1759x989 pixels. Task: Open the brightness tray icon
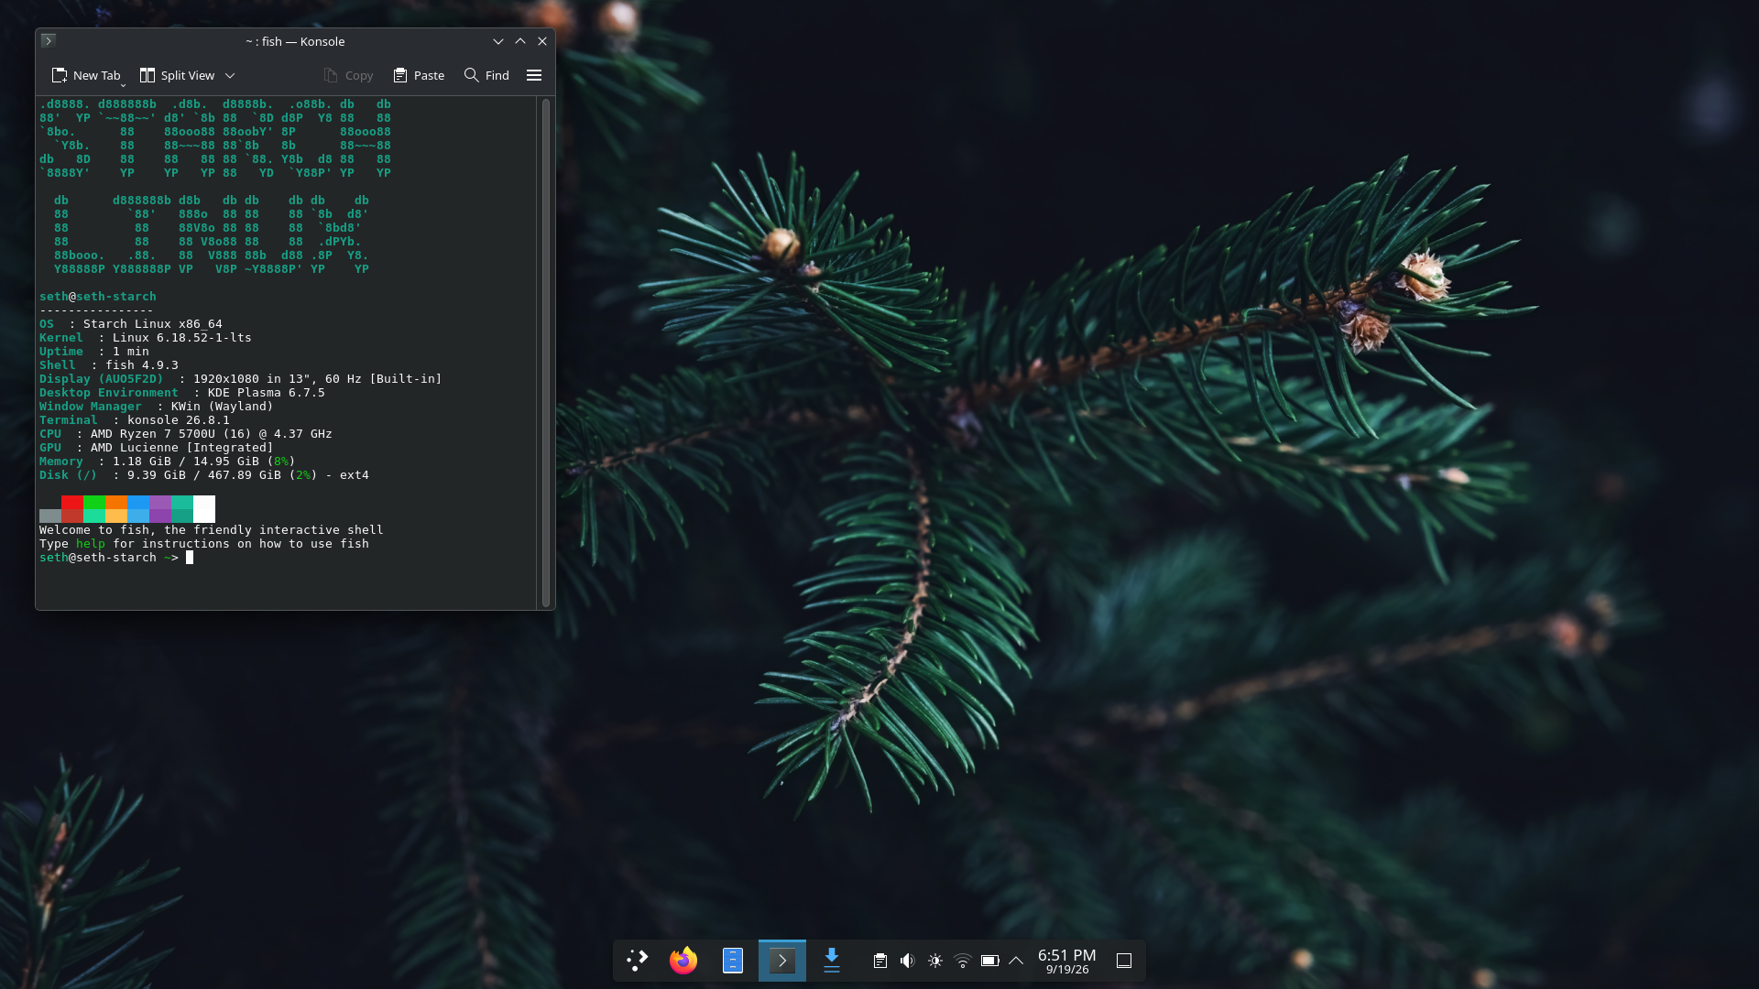click(935, 961)
